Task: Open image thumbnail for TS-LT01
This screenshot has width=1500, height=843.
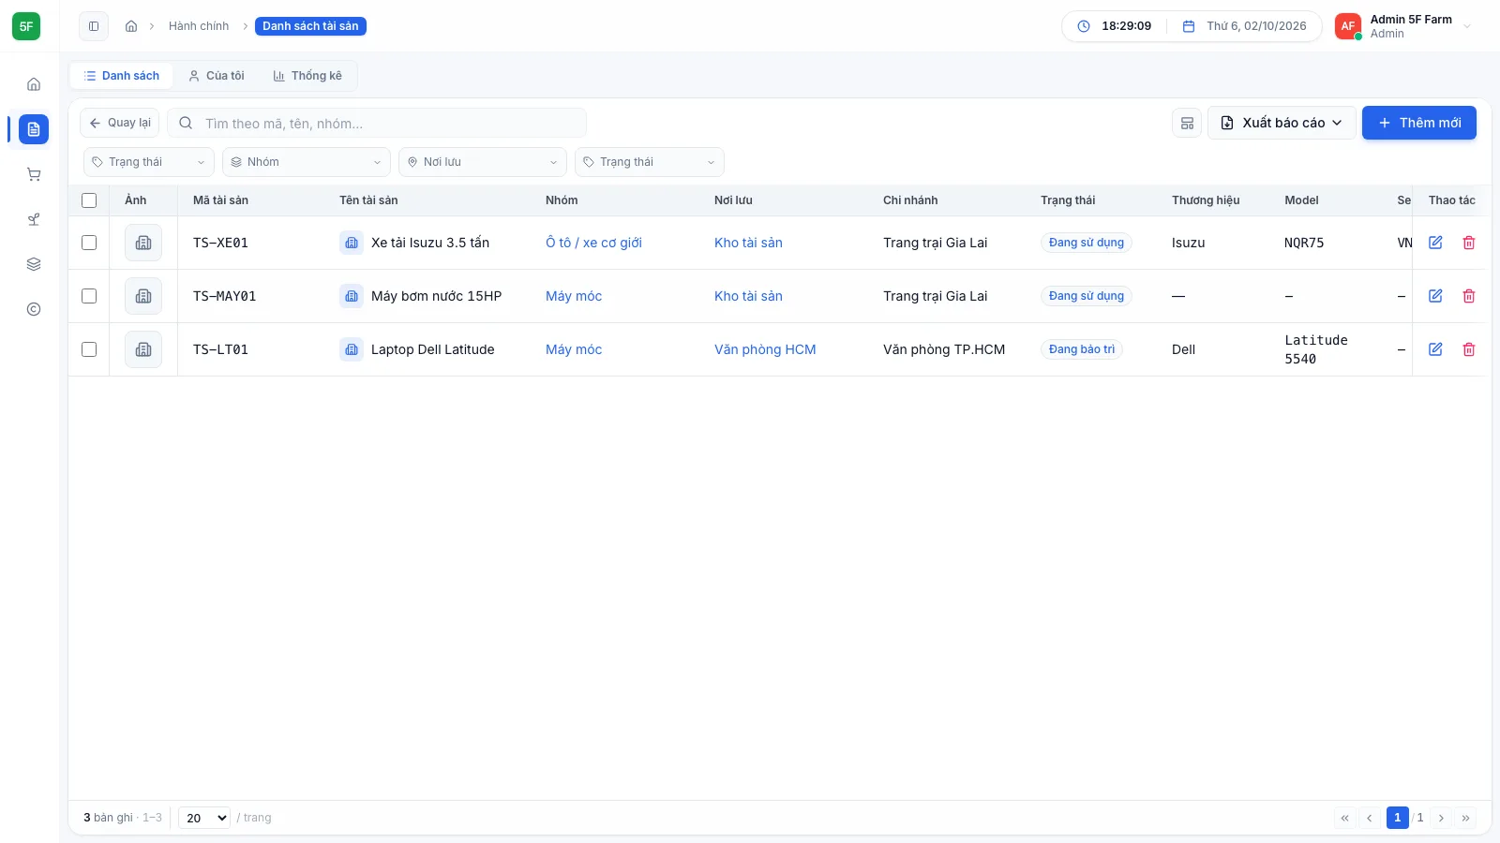Action: tap(143, 349)
